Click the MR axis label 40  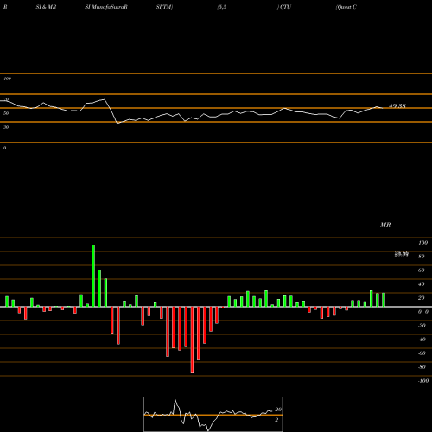[x=422, y=284]
